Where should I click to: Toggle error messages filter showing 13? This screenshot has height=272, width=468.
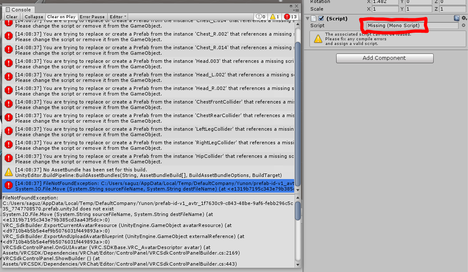pyautogui.click(x=290, y=17)
